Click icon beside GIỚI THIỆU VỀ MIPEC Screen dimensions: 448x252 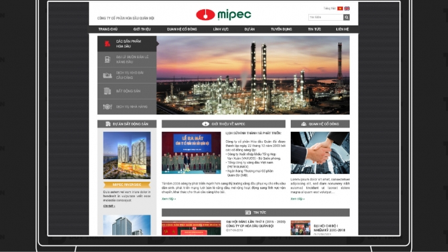tap(205, 124)
